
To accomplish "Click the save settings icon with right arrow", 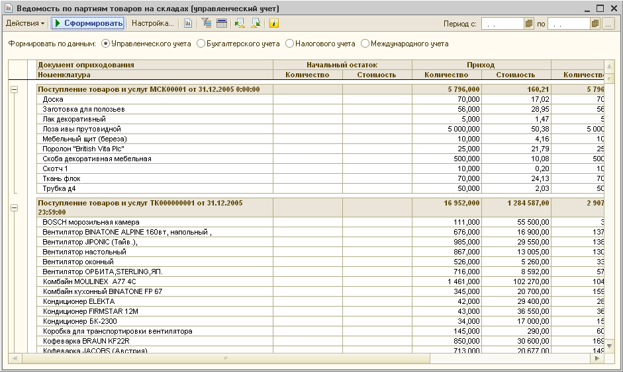I will click(256, 23).
